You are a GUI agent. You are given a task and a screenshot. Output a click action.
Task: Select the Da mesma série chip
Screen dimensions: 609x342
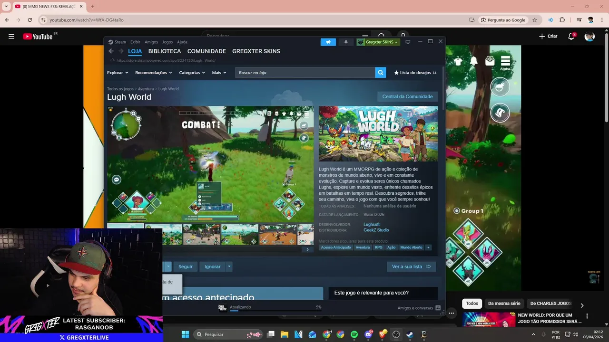click(504, 304)
